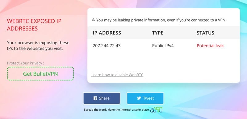
Task: Click the Twitter bird icon
Action: point(139,98)
